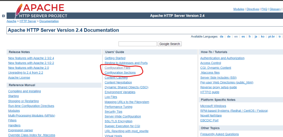Focus the search text field
The height and width of the screenshot is (137, 283).
[x=137, y=44]
